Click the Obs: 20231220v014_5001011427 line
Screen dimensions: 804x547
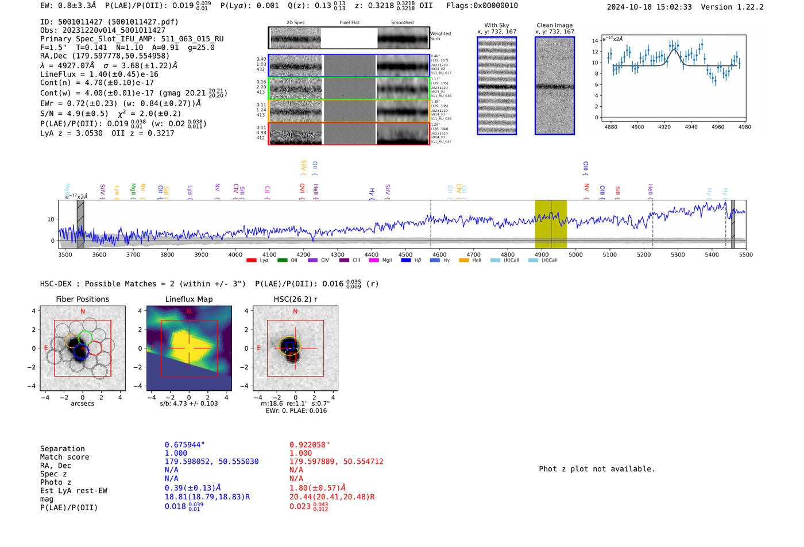[103, 30]
